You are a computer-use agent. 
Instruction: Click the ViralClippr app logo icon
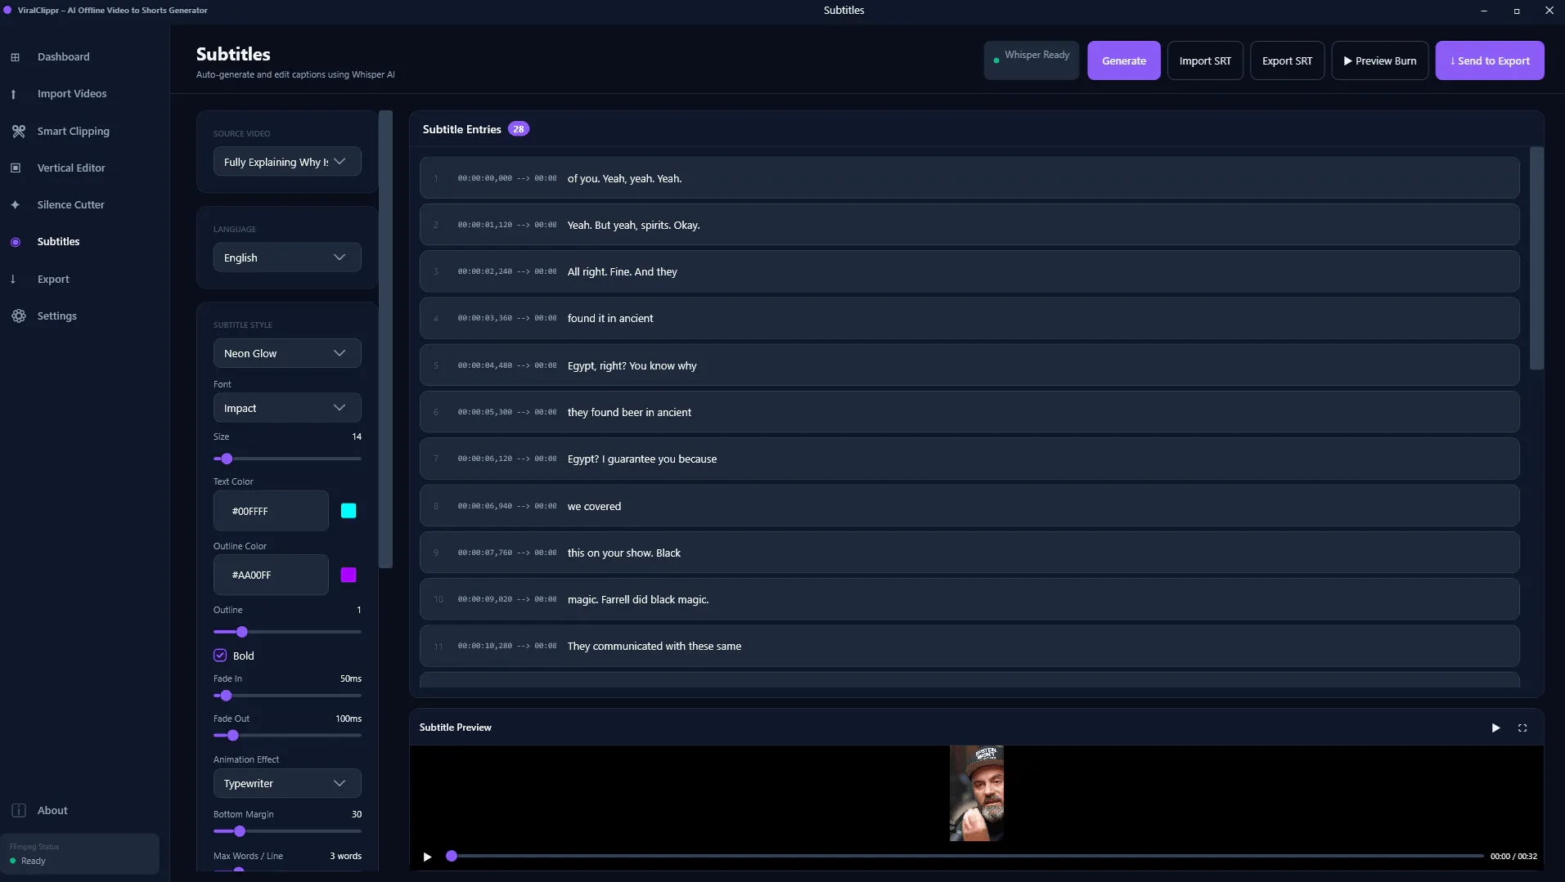coord(7,10)
